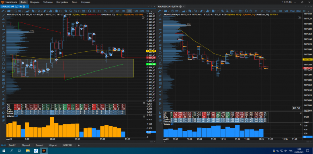Viewport: 313px width, 154px height.
Task: Select the parallel lines tool in left chart sidebar
Action: point(3,36)
